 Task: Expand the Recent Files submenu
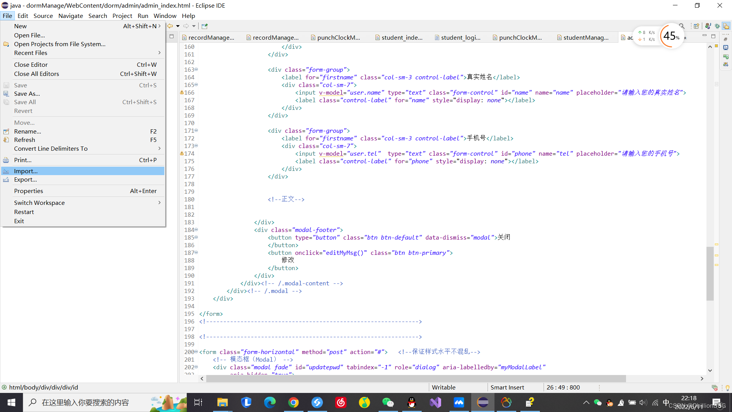point(159,53)
